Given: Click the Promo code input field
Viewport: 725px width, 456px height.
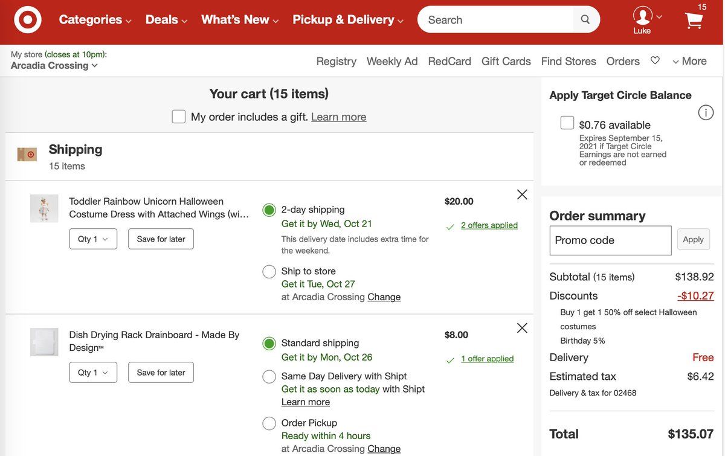Looking at the screenshot, I should (x=610, y=240).
